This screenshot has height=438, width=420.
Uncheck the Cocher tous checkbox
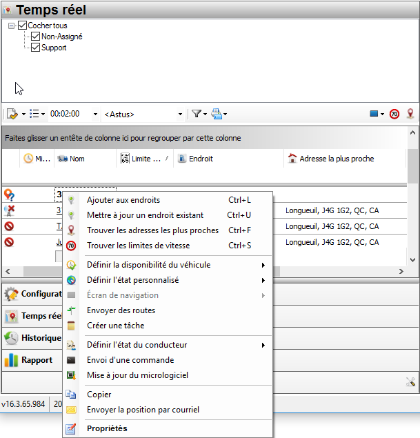pos(22,26)
